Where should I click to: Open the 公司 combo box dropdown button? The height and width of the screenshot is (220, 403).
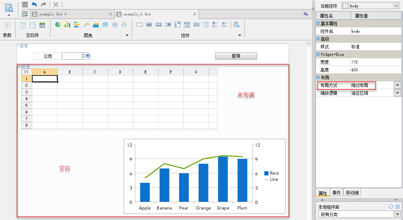pos(87,56)
